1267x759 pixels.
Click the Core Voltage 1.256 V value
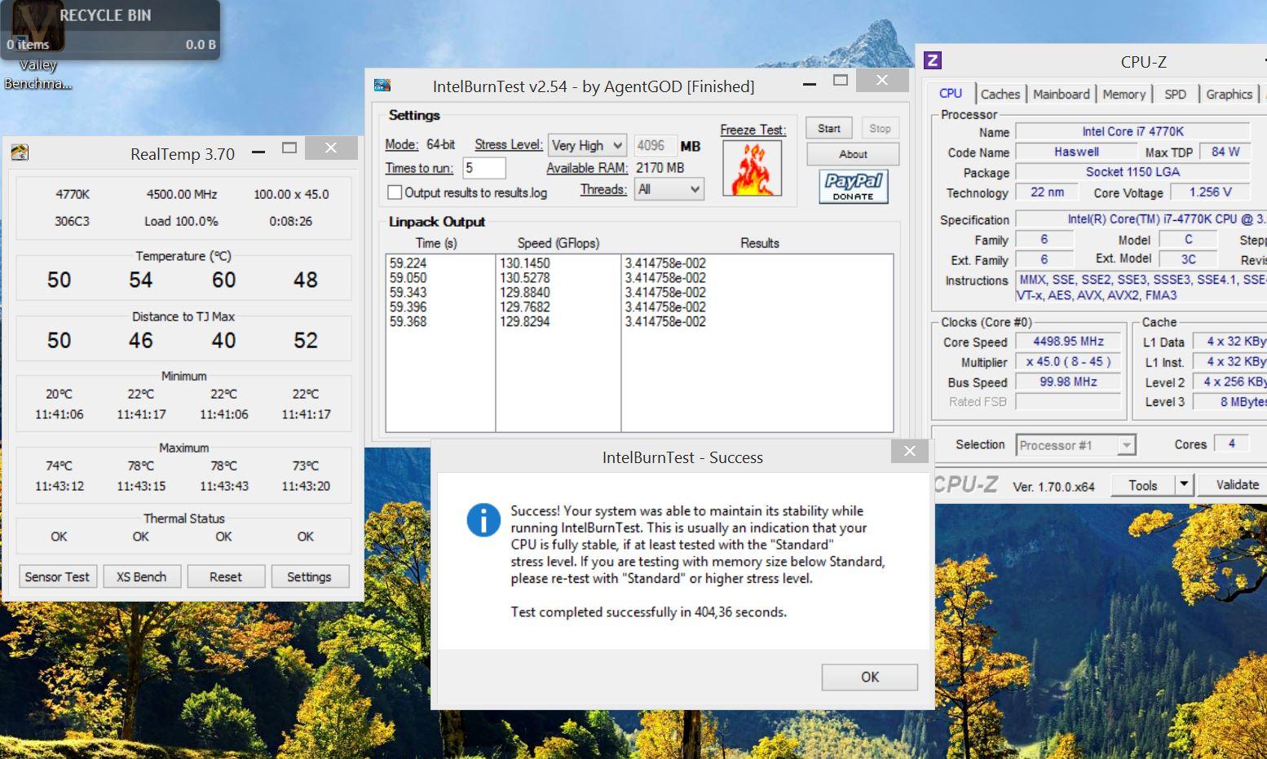point(1210,192)
